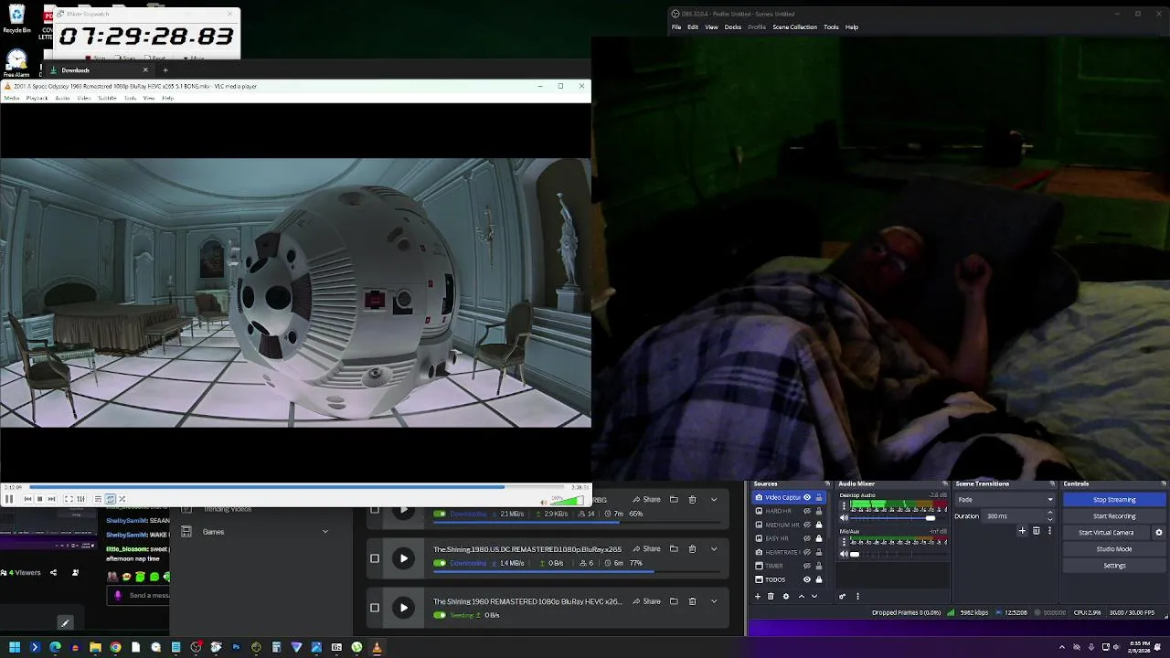Toggle VLC loop mode

(x=110, y=499)
